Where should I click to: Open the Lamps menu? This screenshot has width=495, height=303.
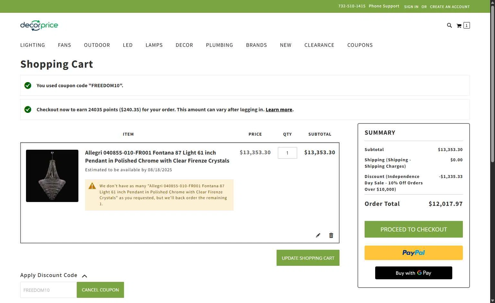click(154, 45)
